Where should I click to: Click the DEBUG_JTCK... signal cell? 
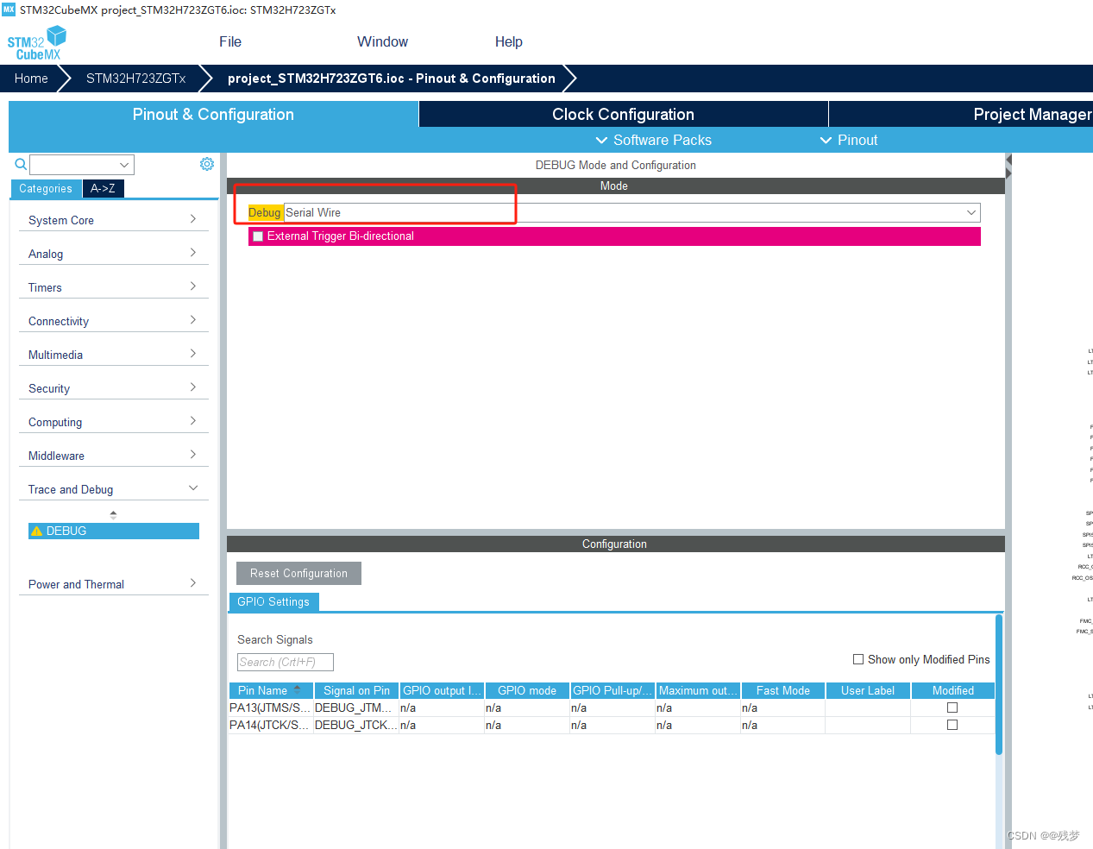pyautogui.click(x=356, y=725)
